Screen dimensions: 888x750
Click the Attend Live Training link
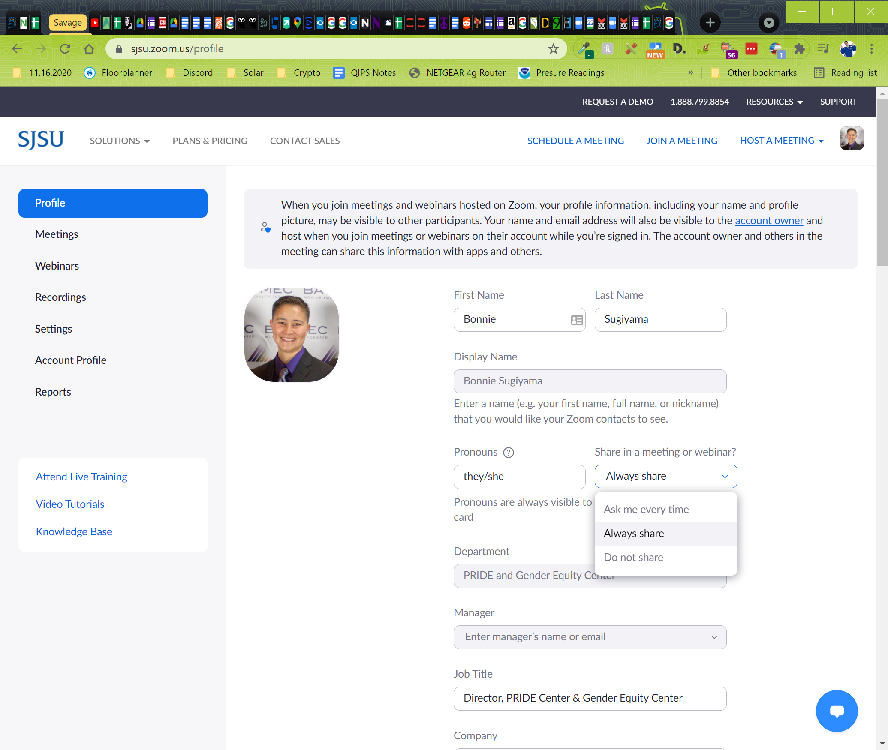click(x=81, y=477)
